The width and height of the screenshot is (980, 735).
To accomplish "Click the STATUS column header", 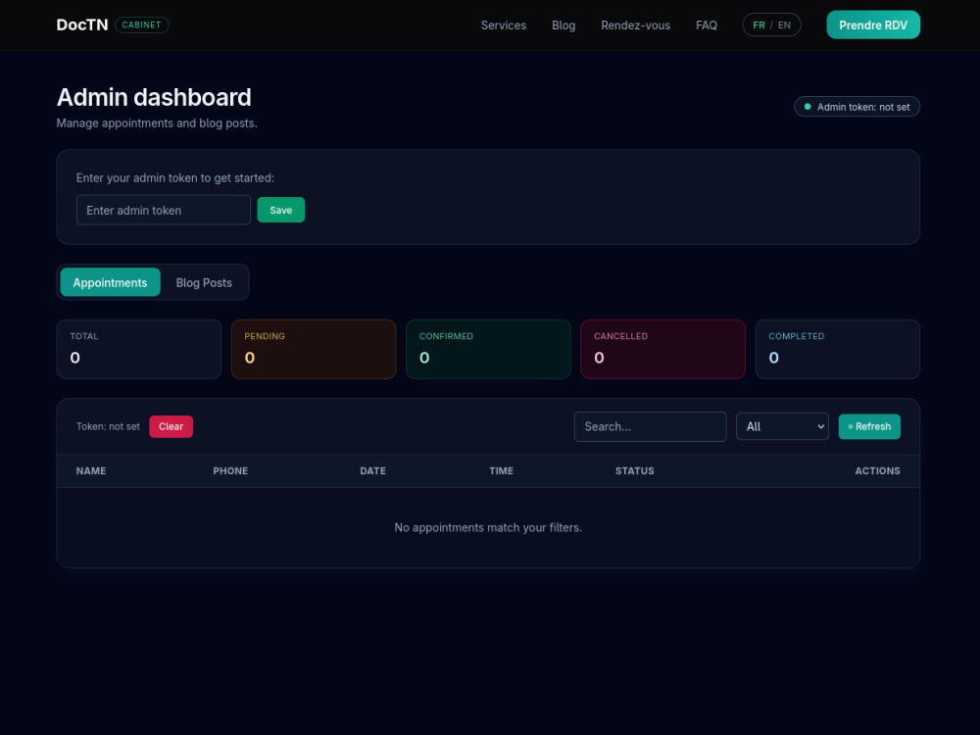I will [634, 471].
